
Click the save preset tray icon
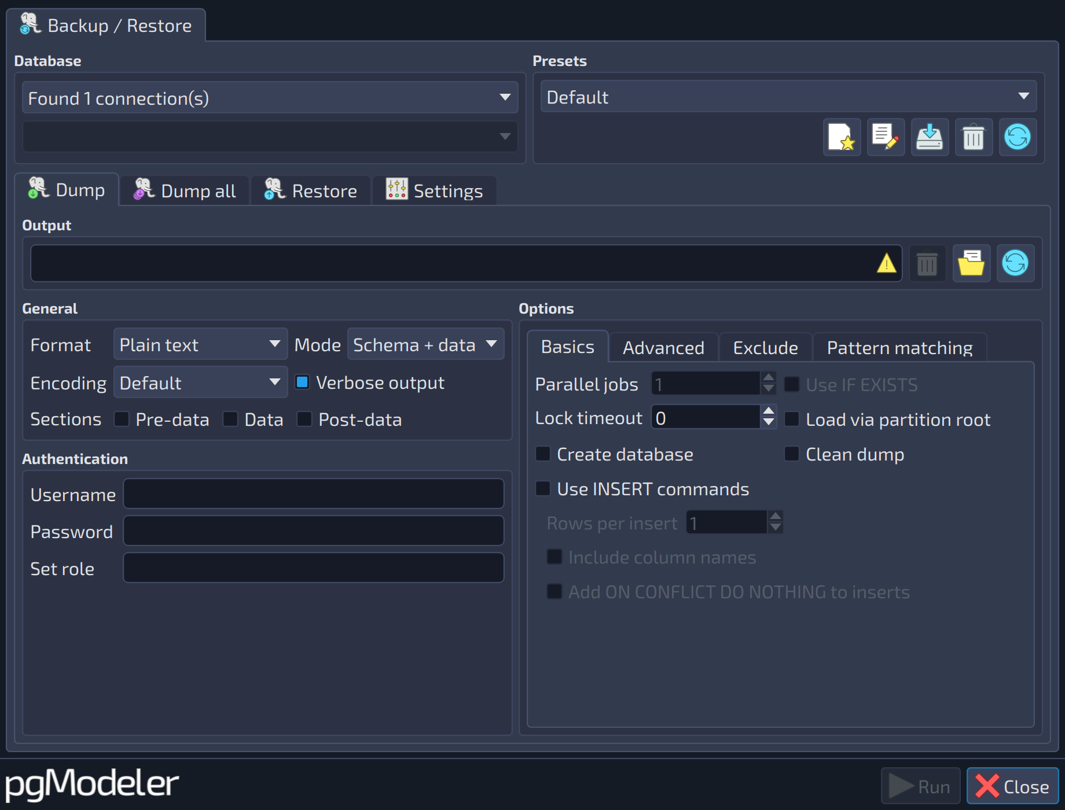pyautogui.click(x=930, y=138)
